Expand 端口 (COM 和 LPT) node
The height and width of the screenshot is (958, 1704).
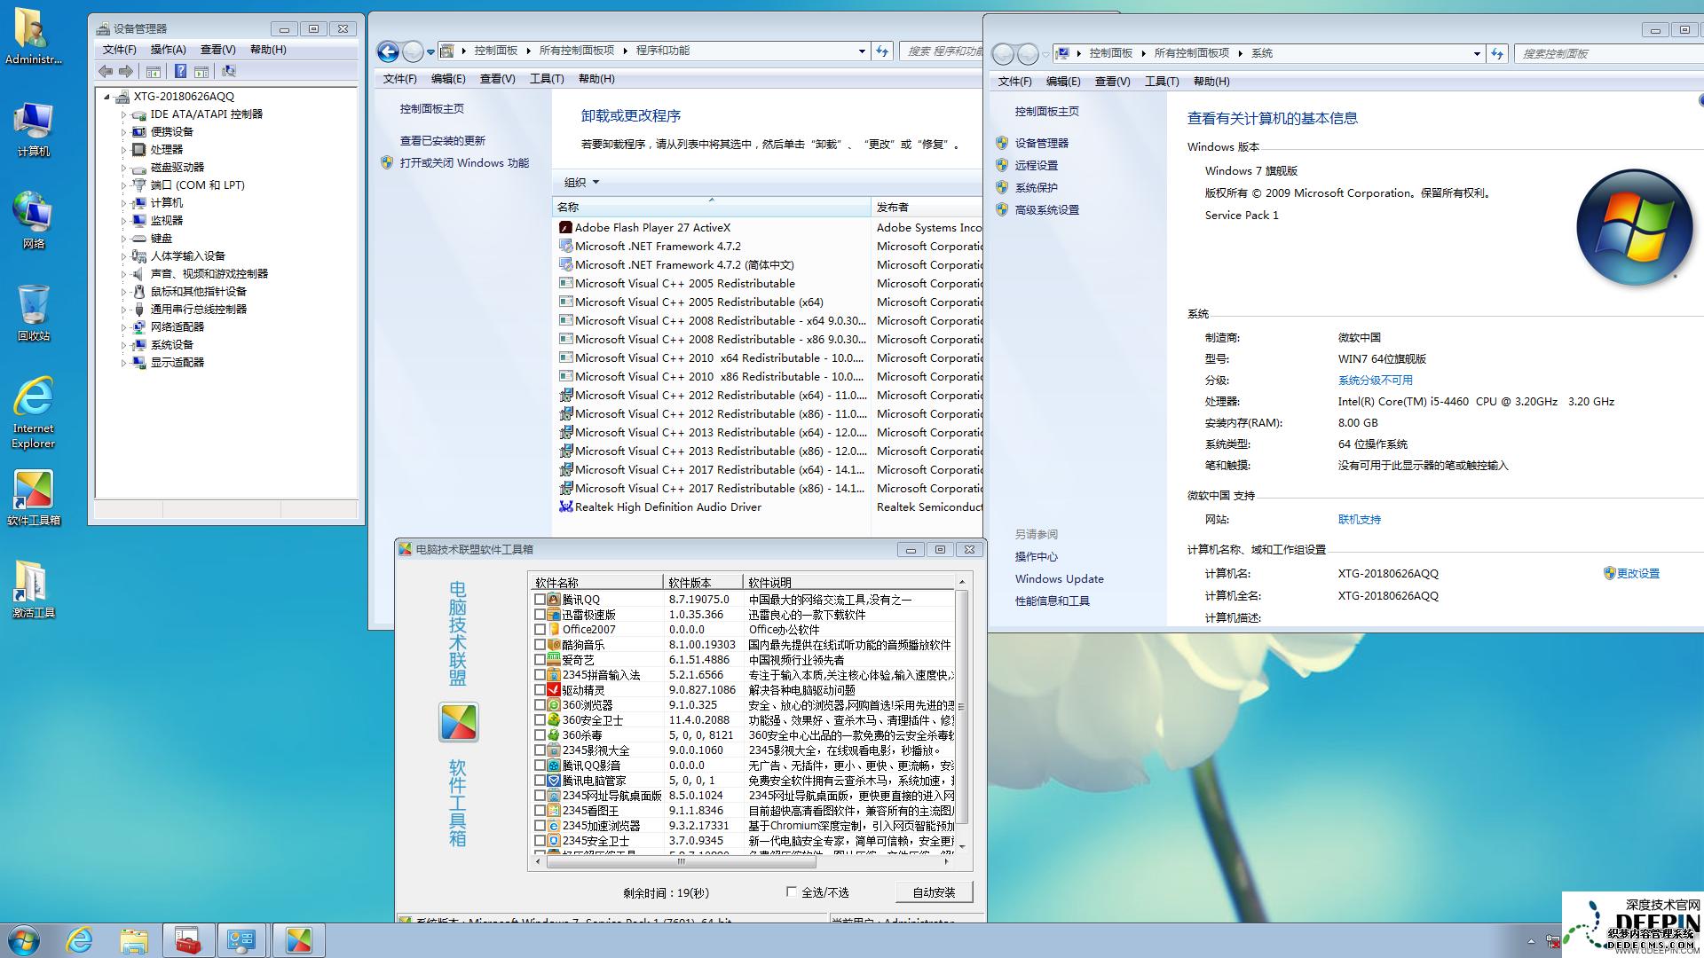click(123, 185)
